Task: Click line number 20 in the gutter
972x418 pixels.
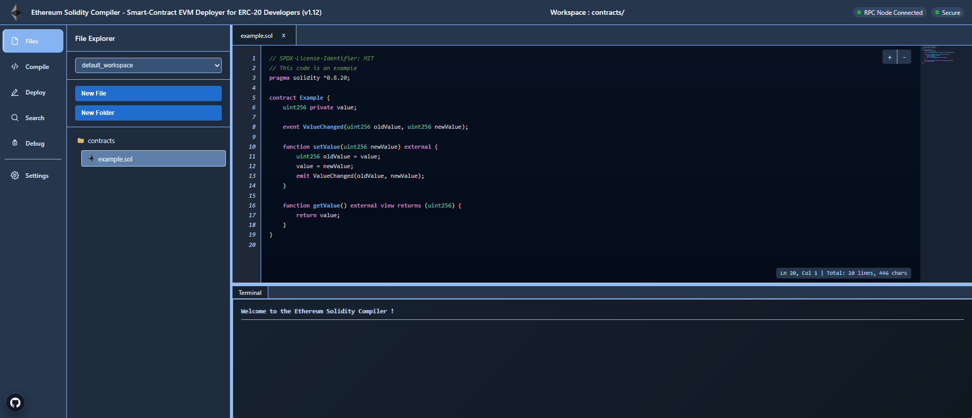Action: (252, 245)
